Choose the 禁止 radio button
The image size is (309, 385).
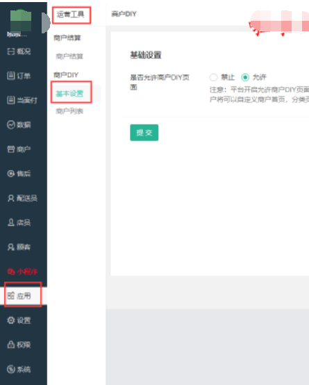(x=214, y=77)
